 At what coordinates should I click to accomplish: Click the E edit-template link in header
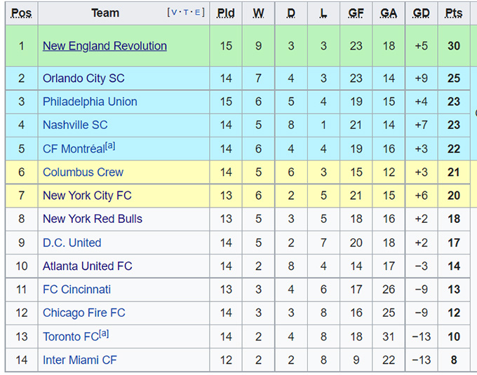point(199,13)
